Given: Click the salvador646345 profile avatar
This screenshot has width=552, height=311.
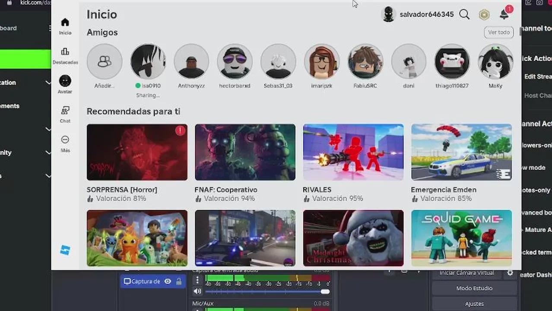Looking at the screenshot, I should [389, 14].
